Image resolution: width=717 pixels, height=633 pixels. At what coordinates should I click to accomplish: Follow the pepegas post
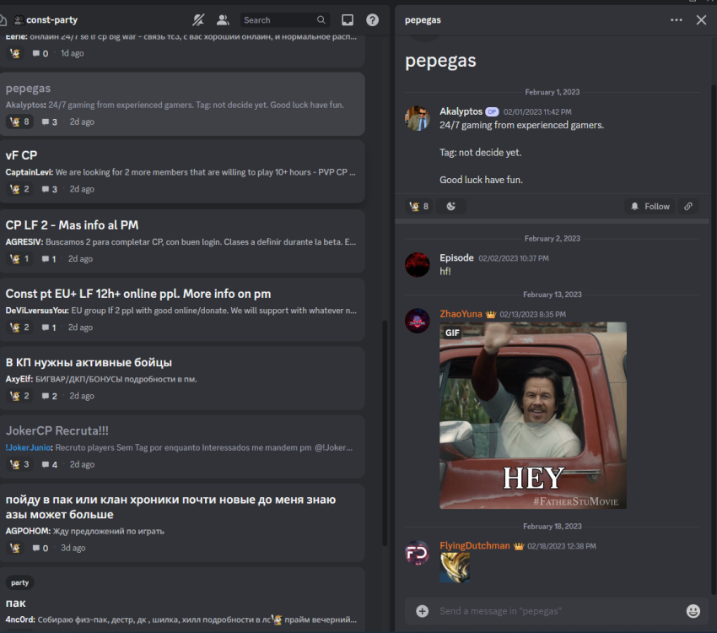(649, 206)
